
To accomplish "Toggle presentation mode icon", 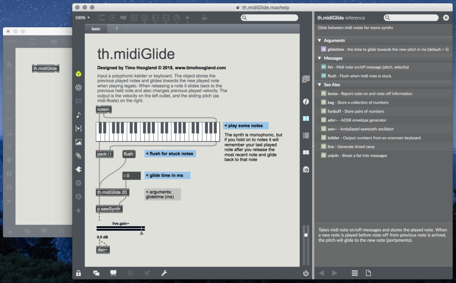I will tap(113, 273).
